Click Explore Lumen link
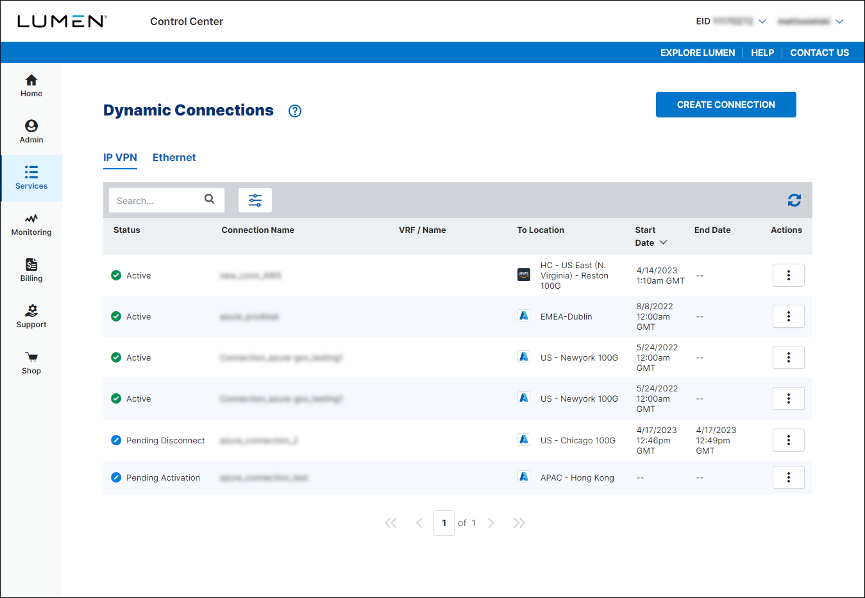The height and width of the screenshot is (598, 865). pyautogui.click(x=698, y=53)
